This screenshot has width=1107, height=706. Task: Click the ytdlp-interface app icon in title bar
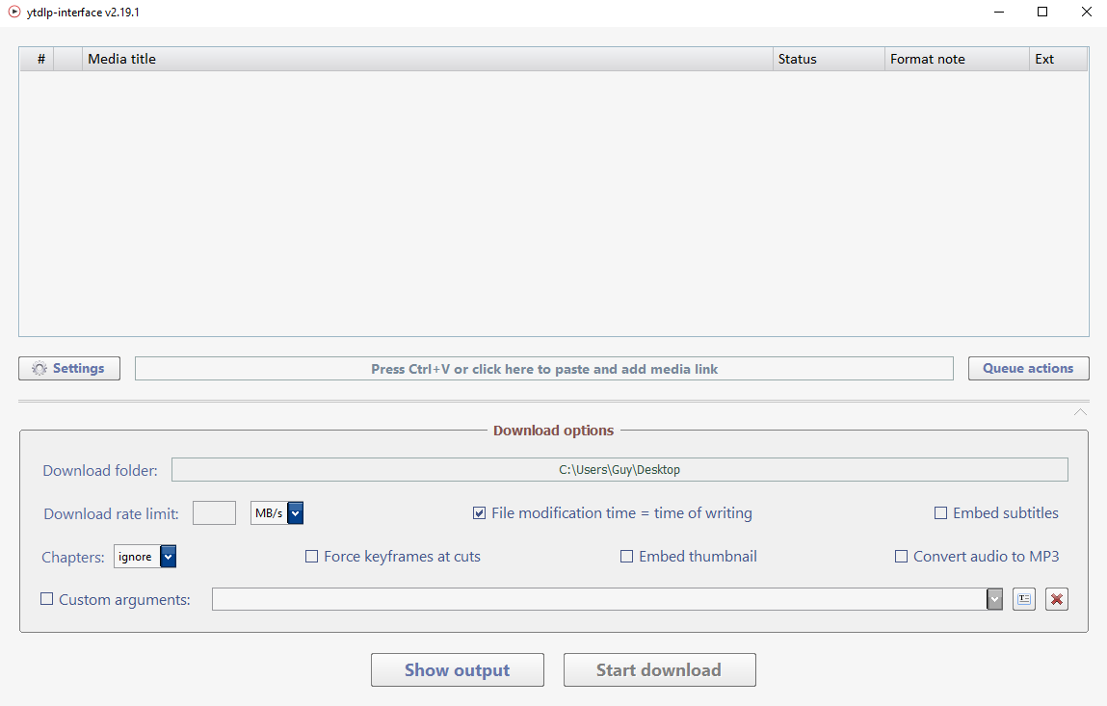[14, 12]
